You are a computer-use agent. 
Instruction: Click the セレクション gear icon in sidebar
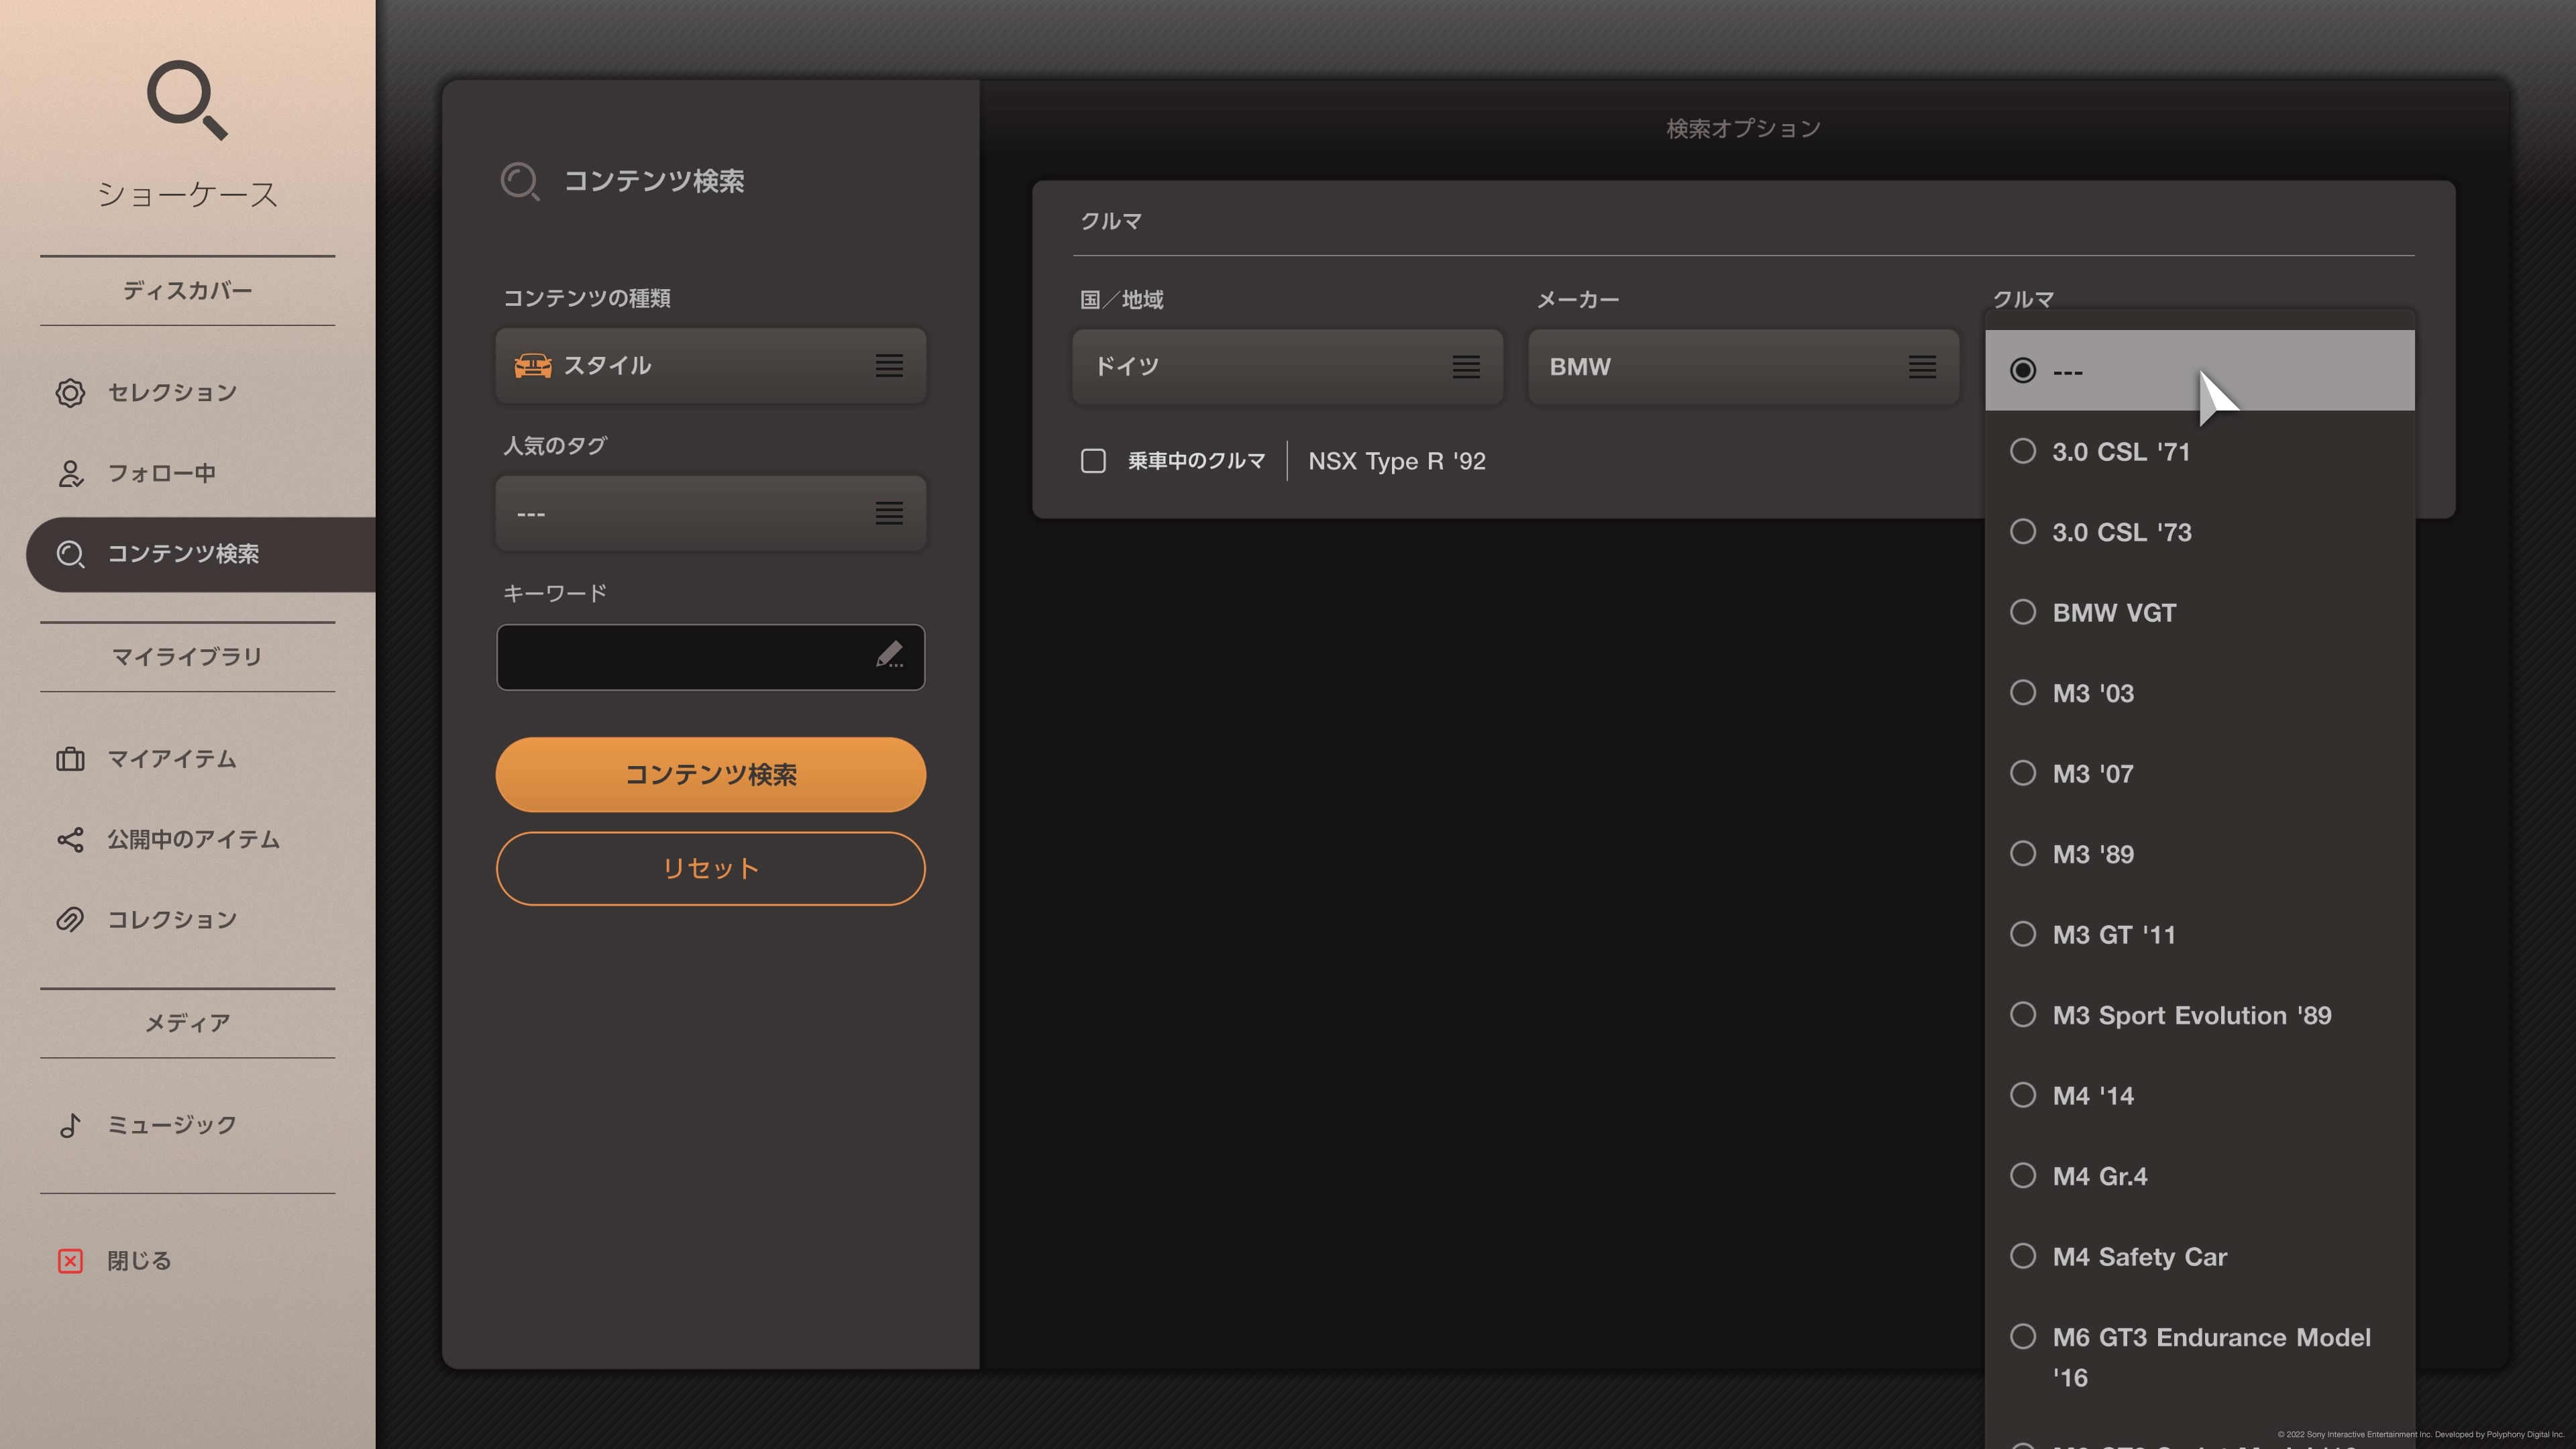(x=70, y=392)
